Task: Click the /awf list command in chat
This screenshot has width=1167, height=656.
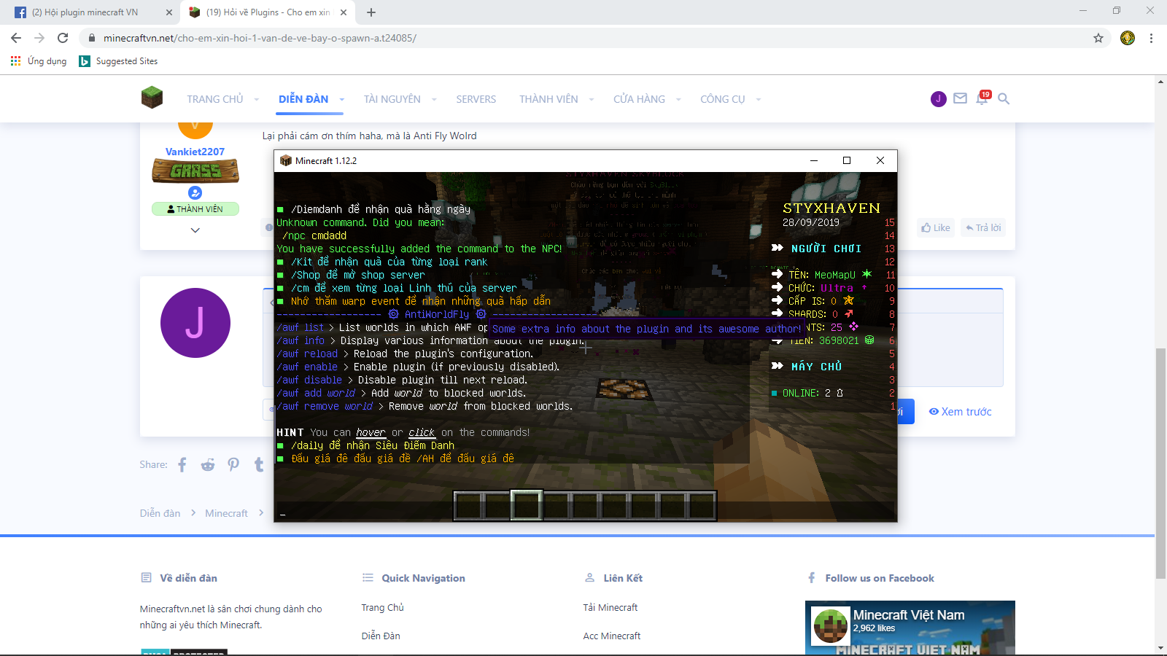Action: [x=300, y=327]
